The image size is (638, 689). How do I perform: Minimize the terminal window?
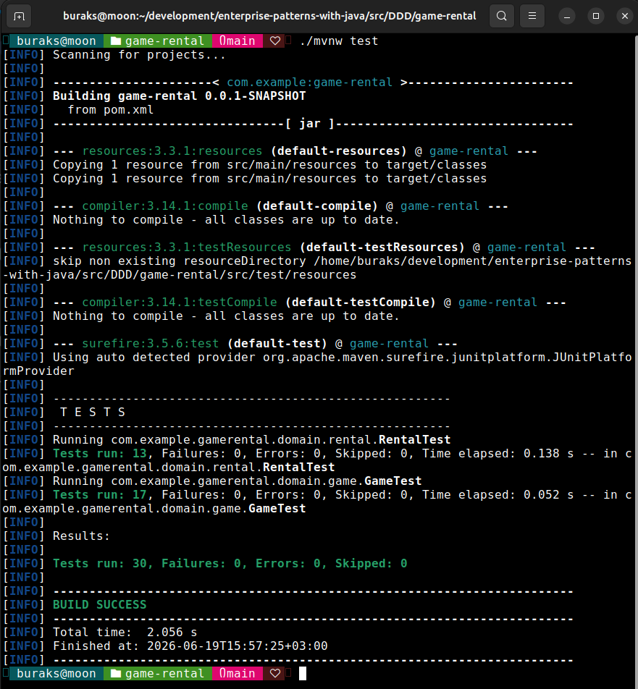[x=567, y=16]
